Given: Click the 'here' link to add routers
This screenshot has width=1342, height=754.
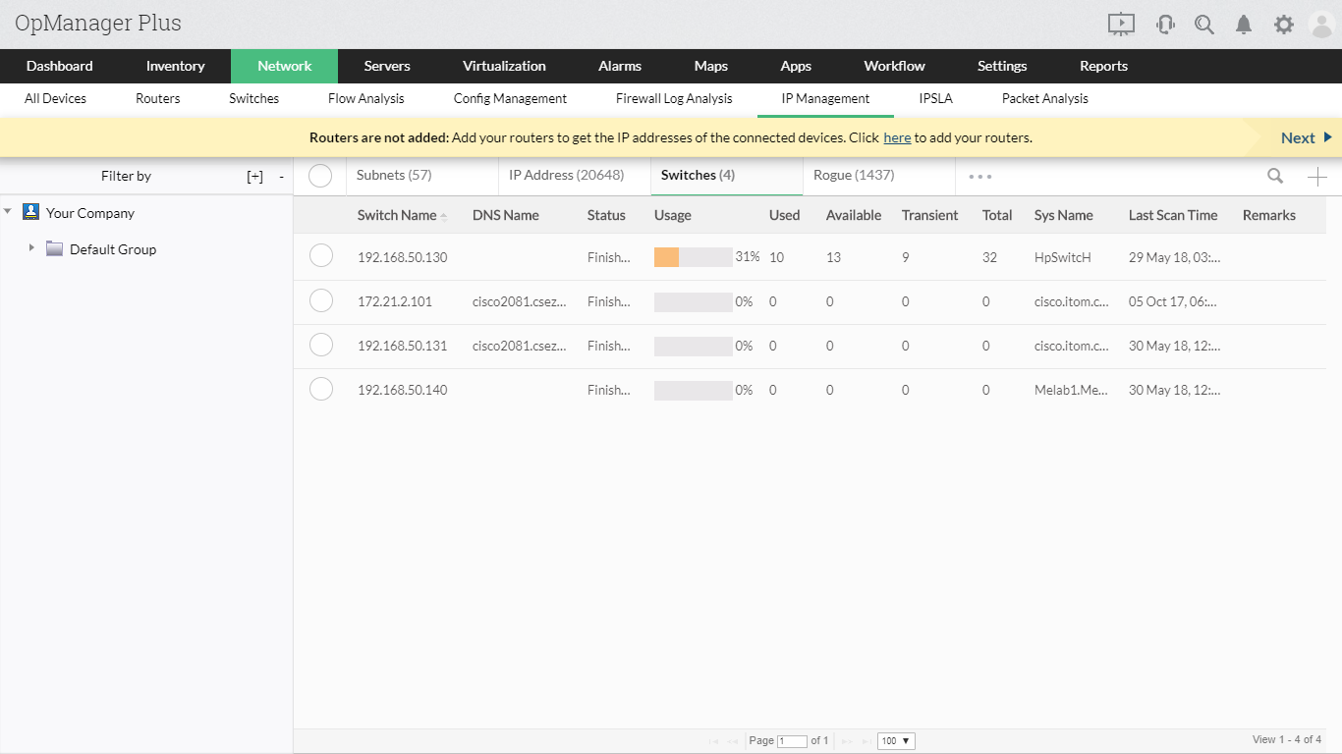Looking at the screenshot, I should [x=897, y=137].
